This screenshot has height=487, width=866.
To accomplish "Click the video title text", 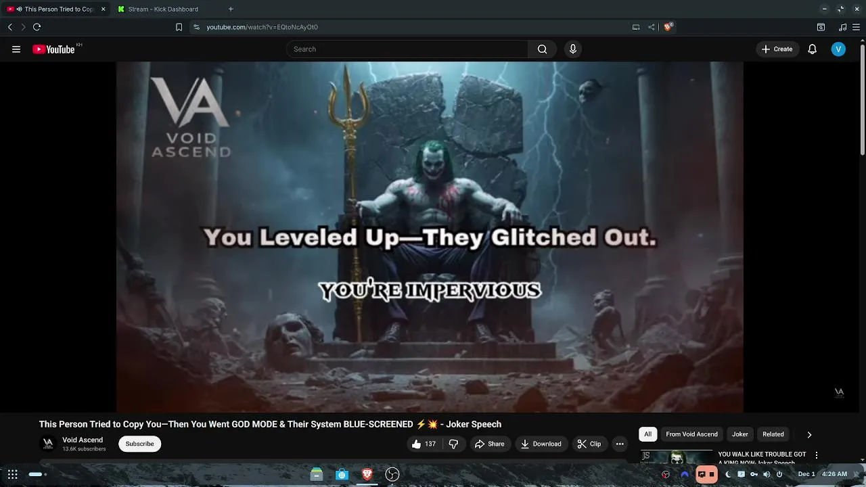I will [x=270, y=424].
